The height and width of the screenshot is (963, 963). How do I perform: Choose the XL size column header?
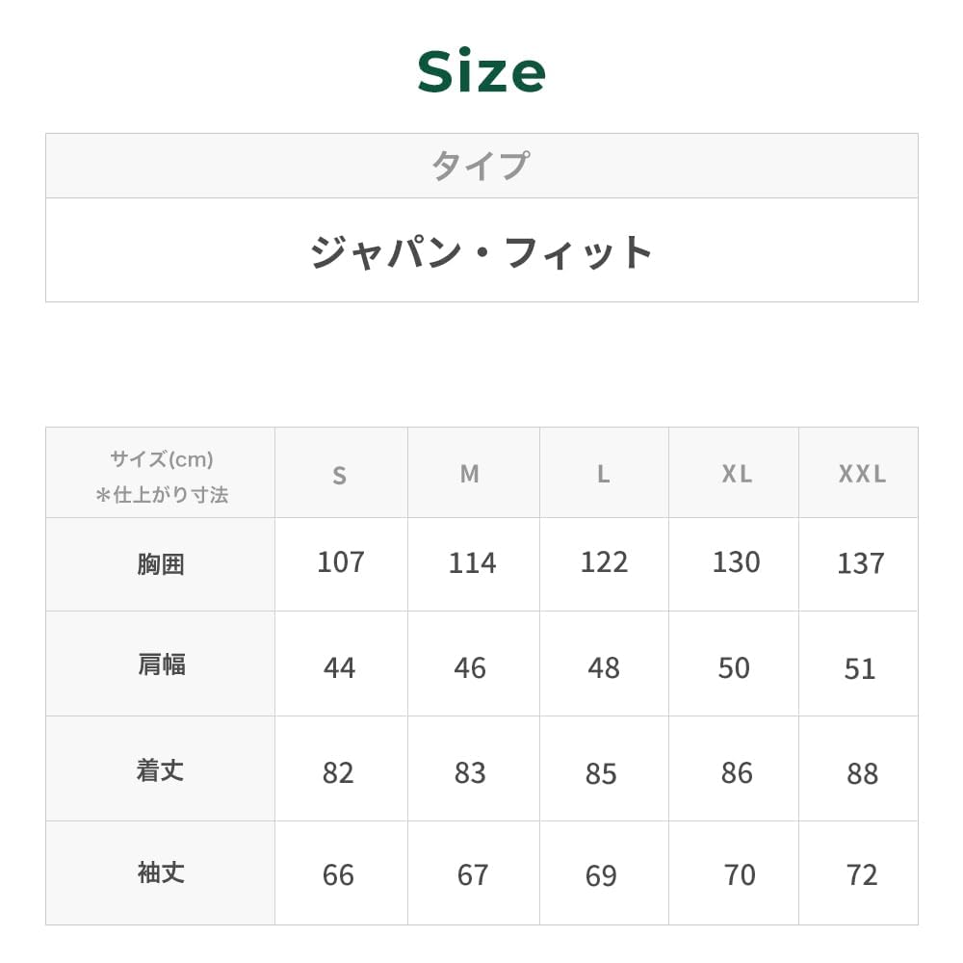pos(737,474)
